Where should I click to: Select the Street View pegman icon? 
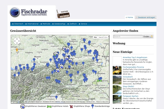tap(17, 50)
